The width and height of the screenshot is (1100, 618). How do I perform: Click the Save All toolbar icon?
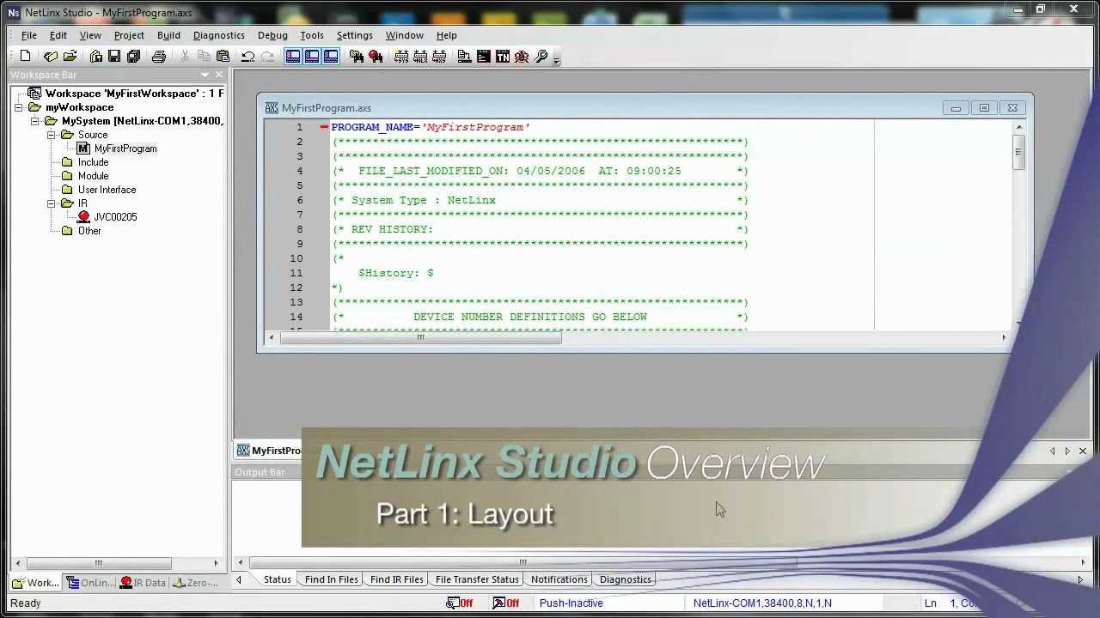pyautogui.click(x=133, y=57)
